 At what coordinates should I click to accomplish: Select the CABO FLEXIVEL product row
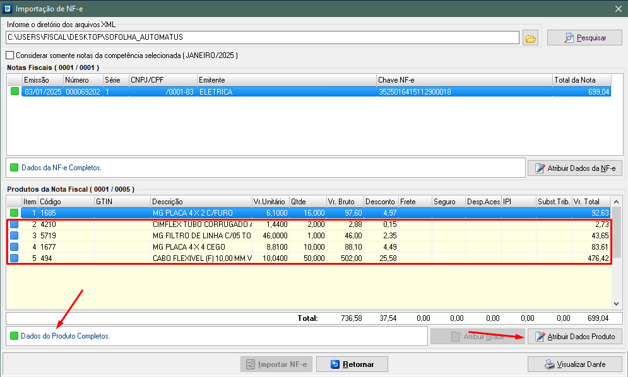coord(202,258)
